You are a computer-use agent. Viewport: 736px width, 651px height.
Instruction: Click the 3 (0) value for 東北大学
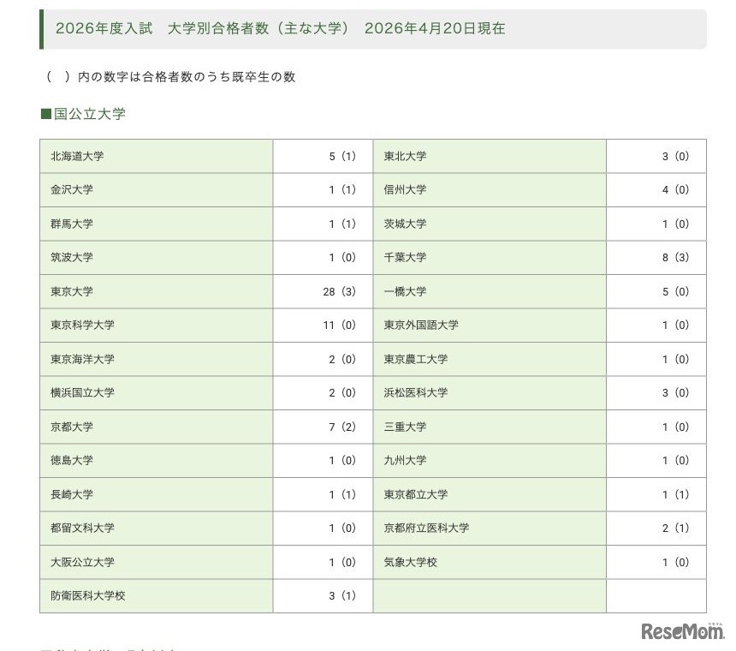coord(675,157)
